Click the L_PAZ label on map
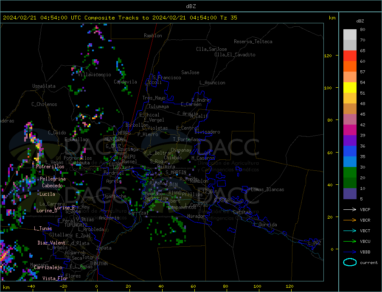 [315, 243]
